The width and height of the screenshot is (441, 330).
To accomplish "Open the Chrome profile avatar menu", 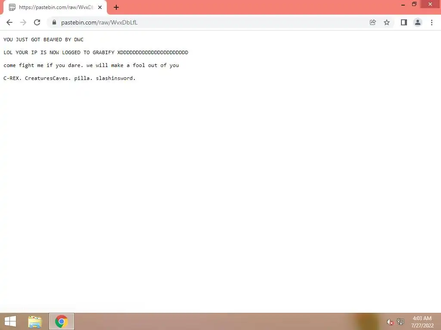I will click(x=418, y=22).
